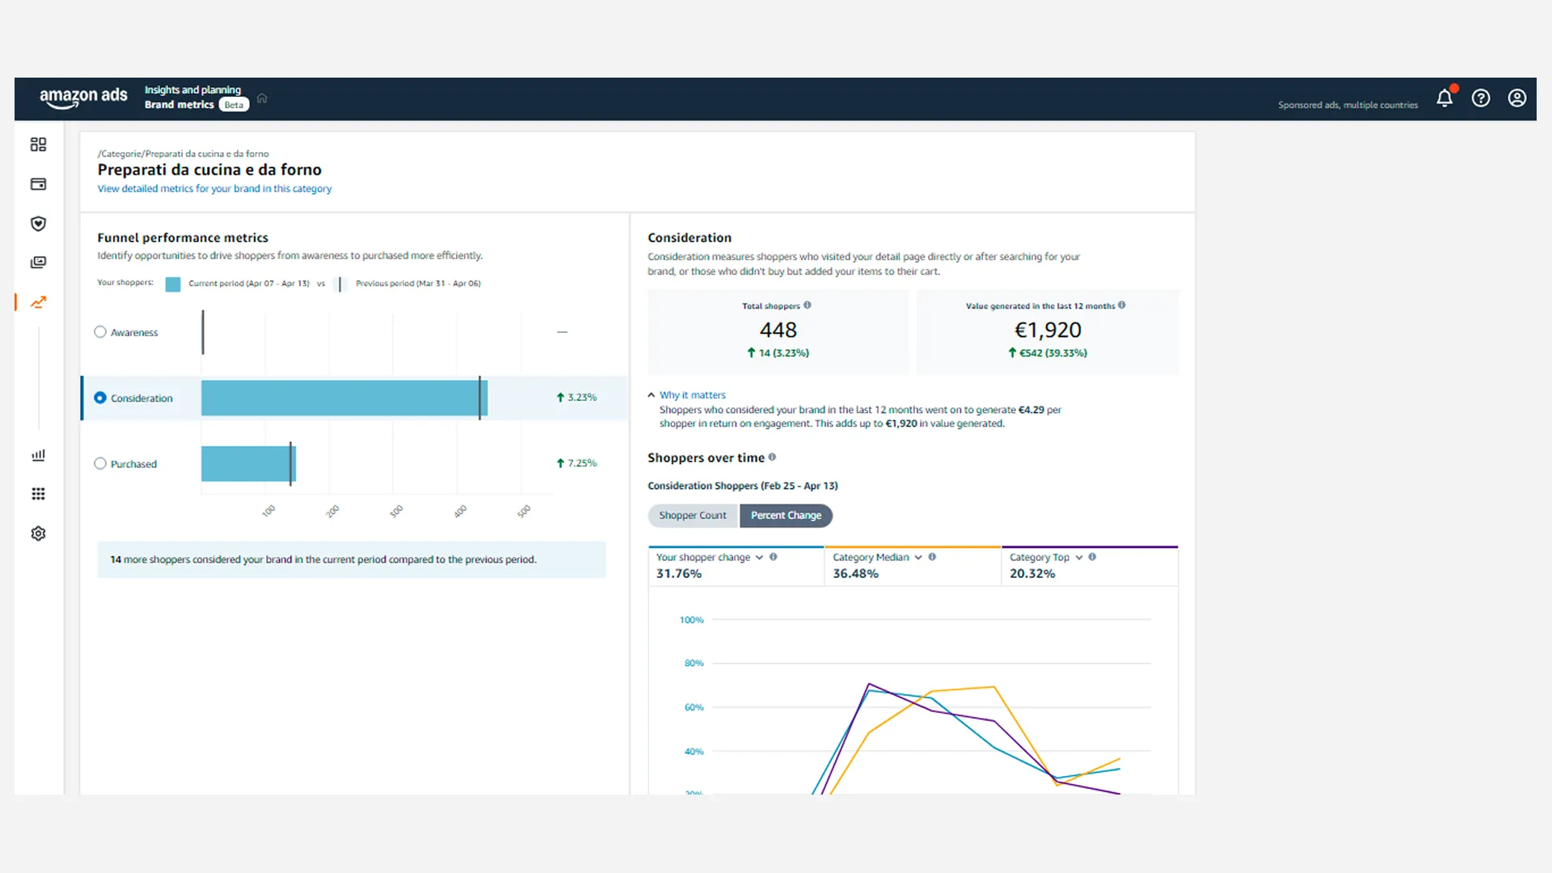The height and width of the screenshot is (873, 1552).
Task: Select the Purchased radio button
Action: coord(100,464)
